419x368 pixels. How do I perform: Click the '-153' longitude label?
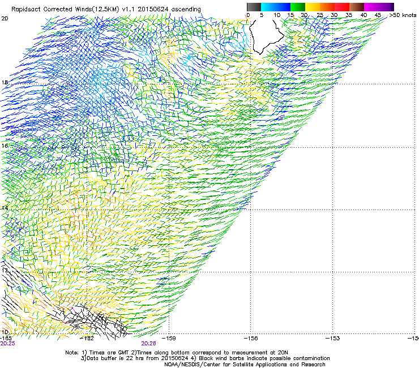(332, 339)
